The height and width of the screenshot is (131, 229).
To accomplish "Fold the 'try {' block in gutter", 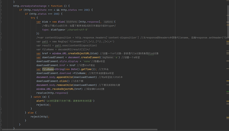I will [1, 18].
